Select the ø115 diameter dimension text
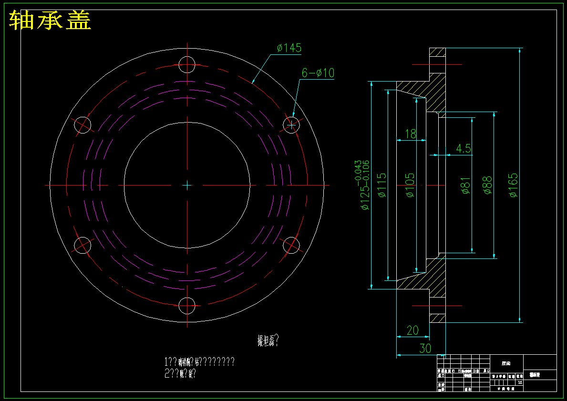Viewport: 567px width, 401px height. [382, 185]
